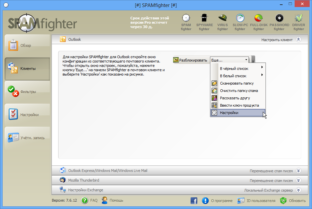Click Локальный Exchange сервер label

(269, 190)
